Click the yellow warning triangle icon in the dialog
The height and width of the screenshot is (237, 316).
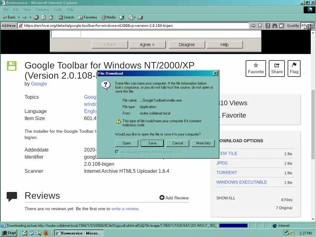point(118,121)
